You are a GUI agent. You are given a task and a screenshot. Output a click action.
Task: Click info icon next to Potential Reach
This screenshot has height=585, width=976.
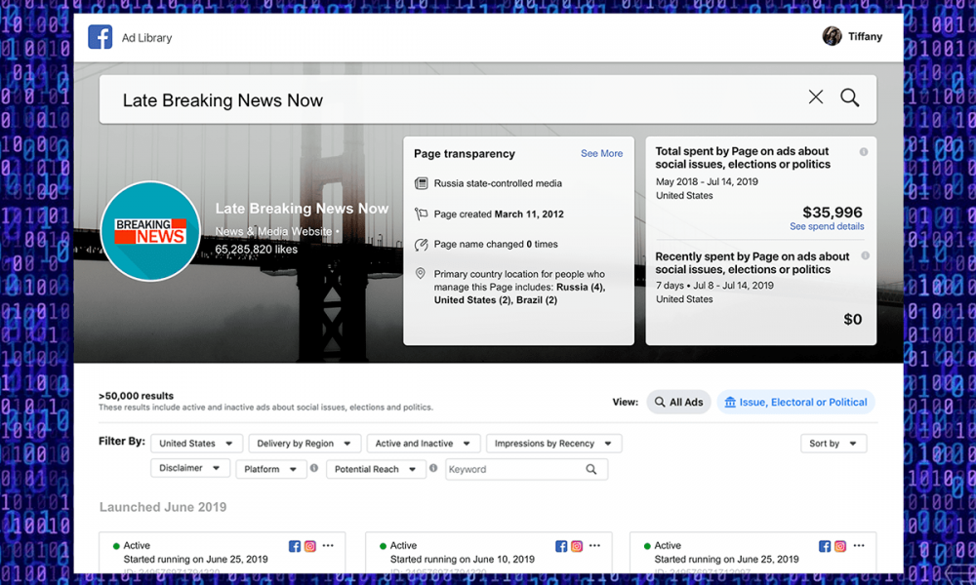[433, 468]
